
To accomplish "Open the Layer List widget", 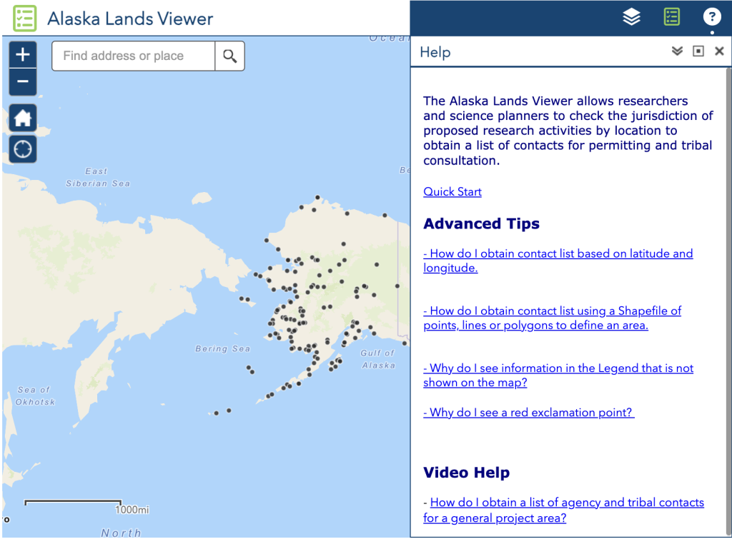I will pos(631,17).
